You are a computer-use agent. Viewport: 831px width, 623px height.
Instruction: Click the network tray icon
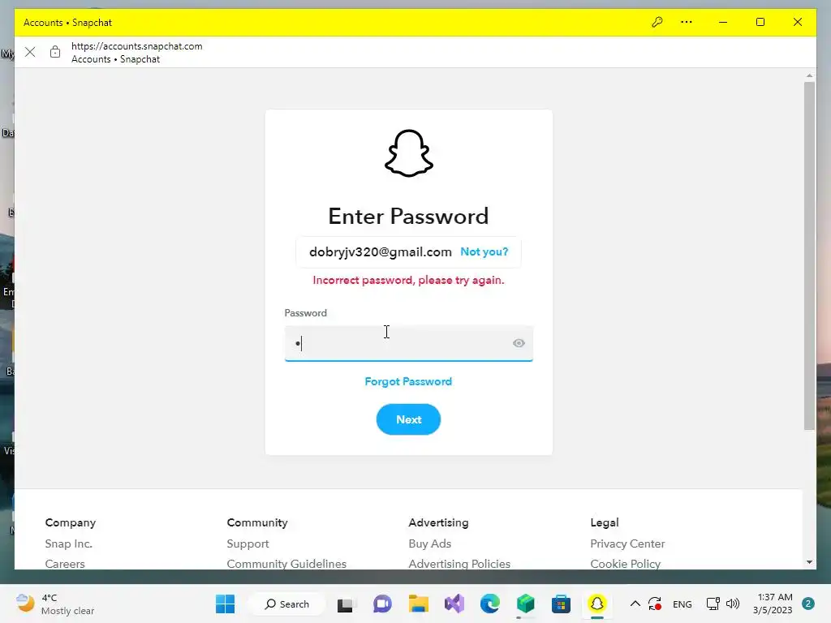coord(713,604)
